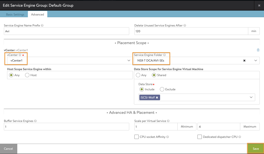Image resolution: width=264 pixels, height=154 pixels.
Task: Choose Include for Data Store
Action: [x=142, y=89]
